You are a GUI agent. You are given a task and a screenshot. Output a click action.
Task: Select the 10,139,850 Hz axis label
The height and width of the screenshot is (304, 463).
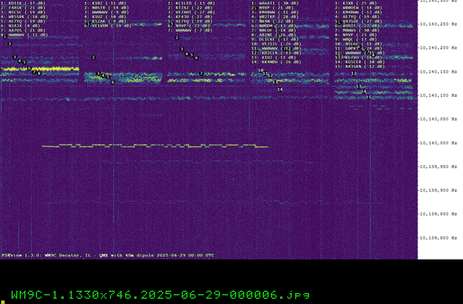[439, 214]
